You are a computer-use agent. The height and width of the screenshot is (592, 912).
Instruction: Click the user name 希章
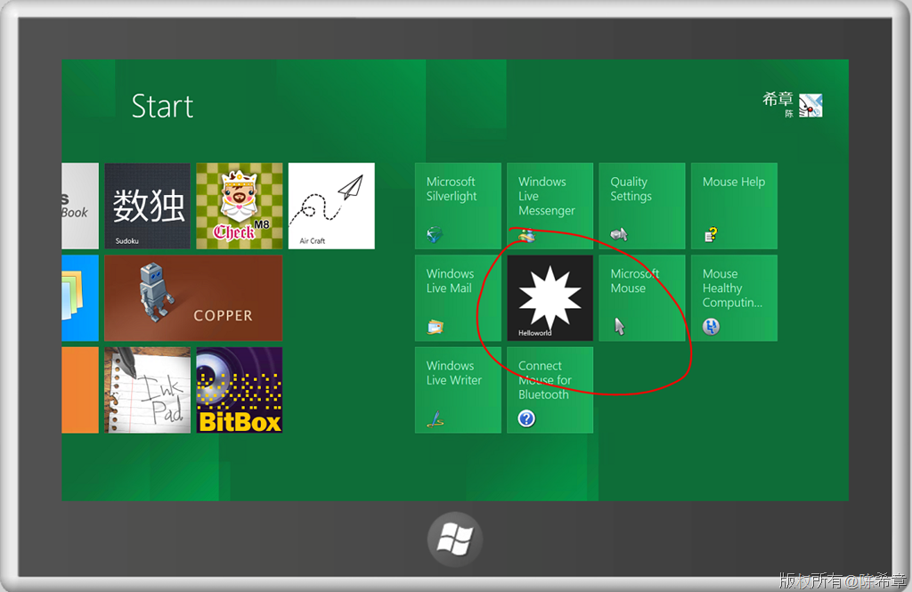tap(777, 100)
